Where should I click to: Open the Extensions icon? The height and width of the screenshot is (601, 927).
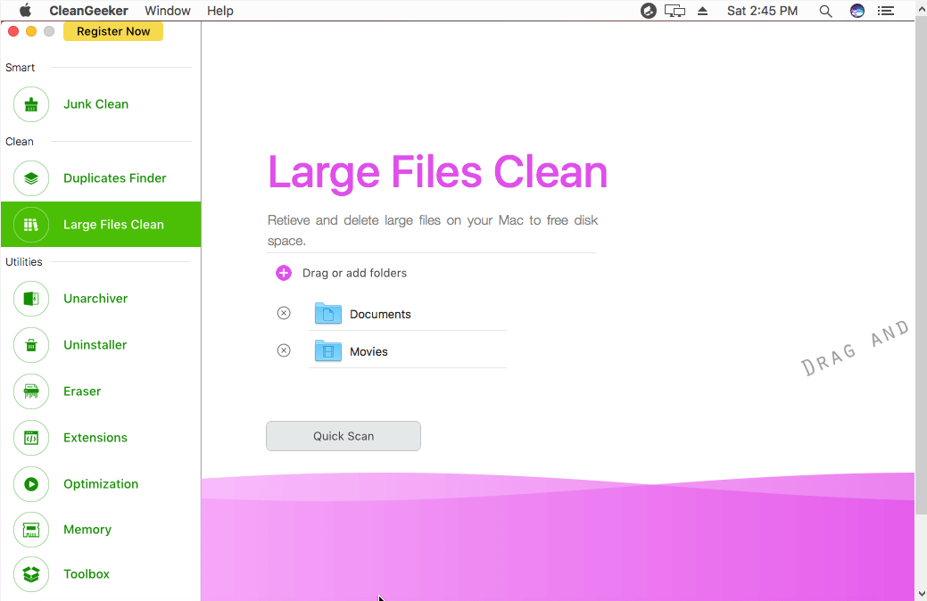point(31,438)
